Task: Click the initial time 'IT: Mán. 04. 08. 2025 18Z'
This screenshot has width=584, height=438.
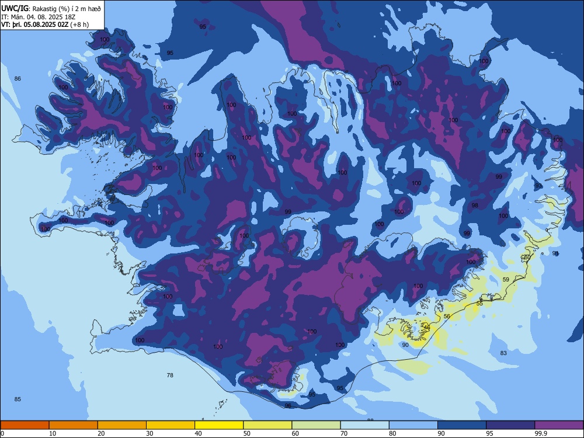Action: click(x=38, y=17)
